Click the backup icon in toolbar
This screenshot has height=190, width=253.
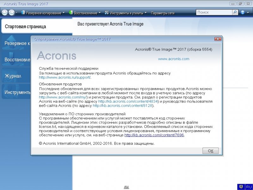(23, 12)
